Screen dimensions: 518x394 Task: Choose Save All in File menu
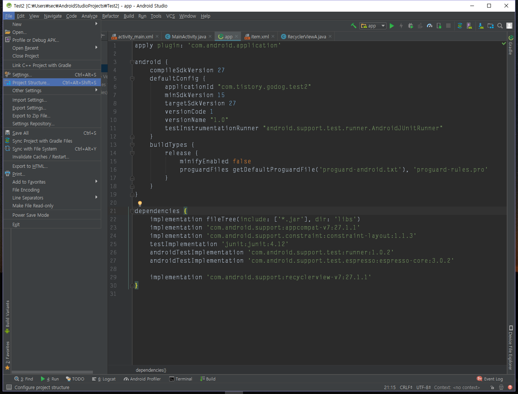(x=52, y=133)
